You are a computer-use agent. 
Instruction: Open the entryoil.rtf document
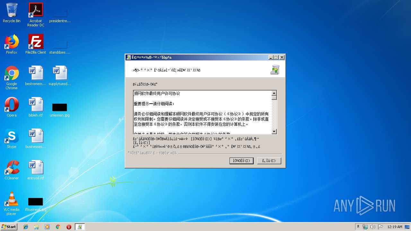[x=36, y=170]
